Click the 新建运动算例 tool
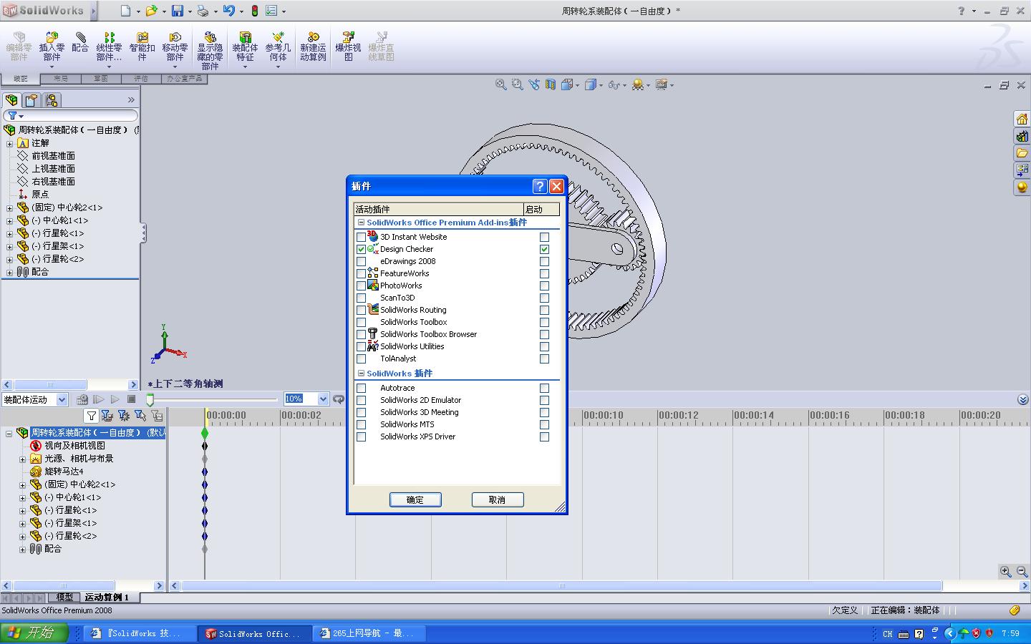 coord(313,47)
